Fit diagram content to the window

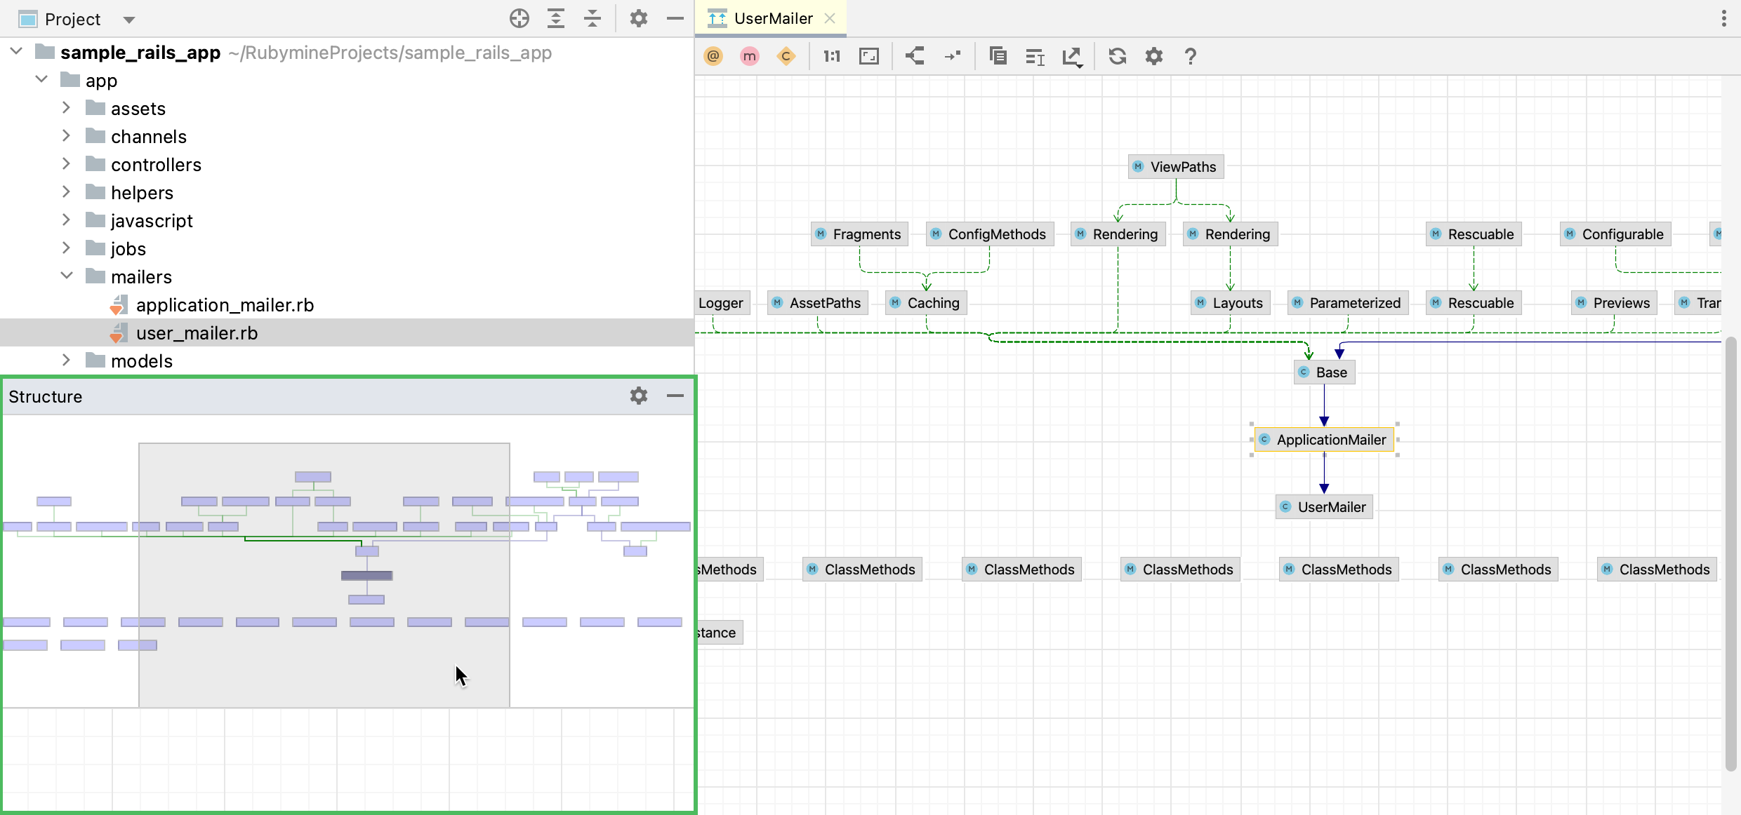point(869,56)
